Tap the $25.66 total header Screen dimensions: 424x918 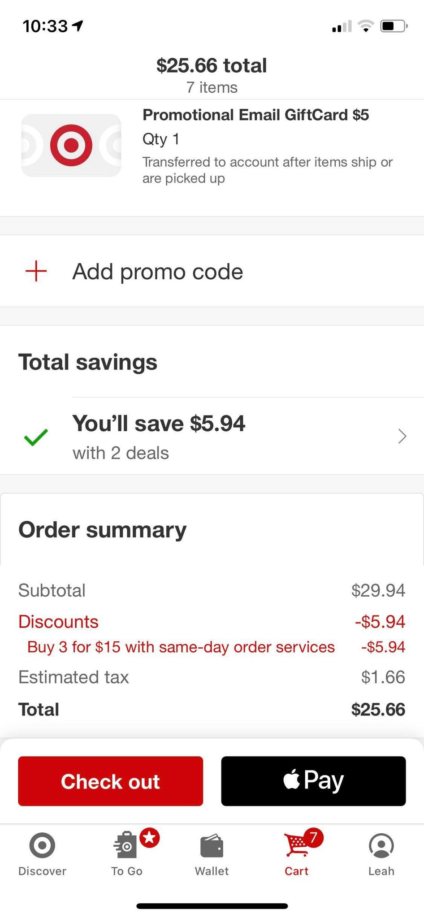pos(212,65)
